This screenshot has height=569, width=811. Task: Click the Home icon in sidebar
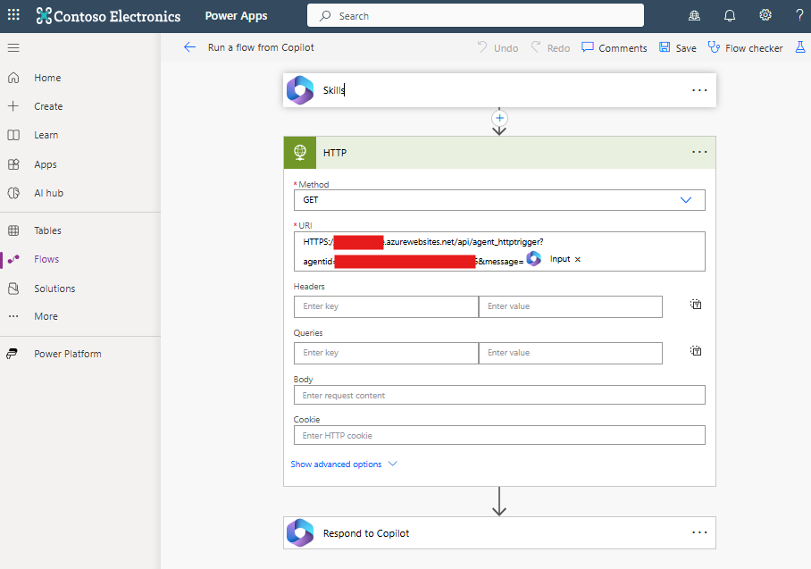coord(13,78)
